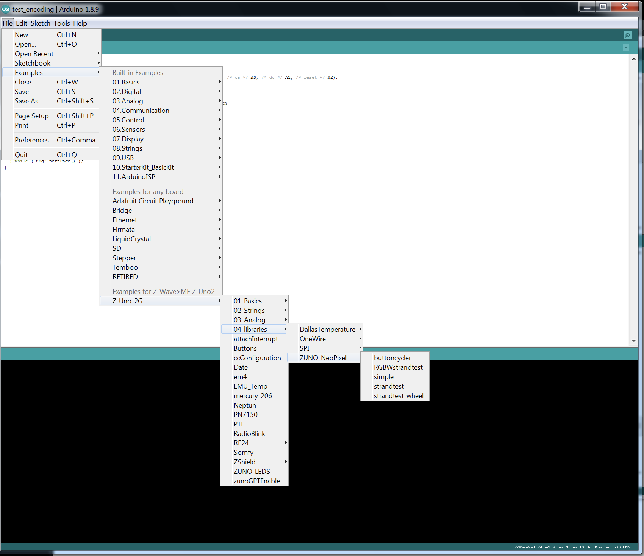Open the mercury_206 example
Image resolution: width=644 pixels, height=556 pixels.
pos(254,395)
